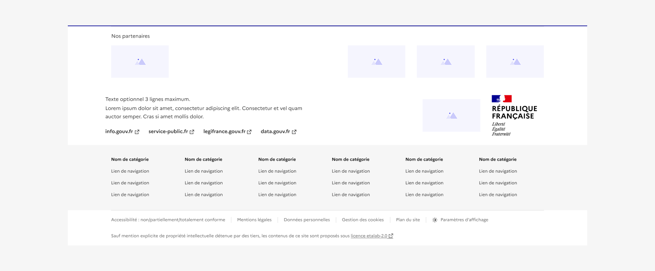
Task: Open Plan du site
Action: tap(408, 220)
